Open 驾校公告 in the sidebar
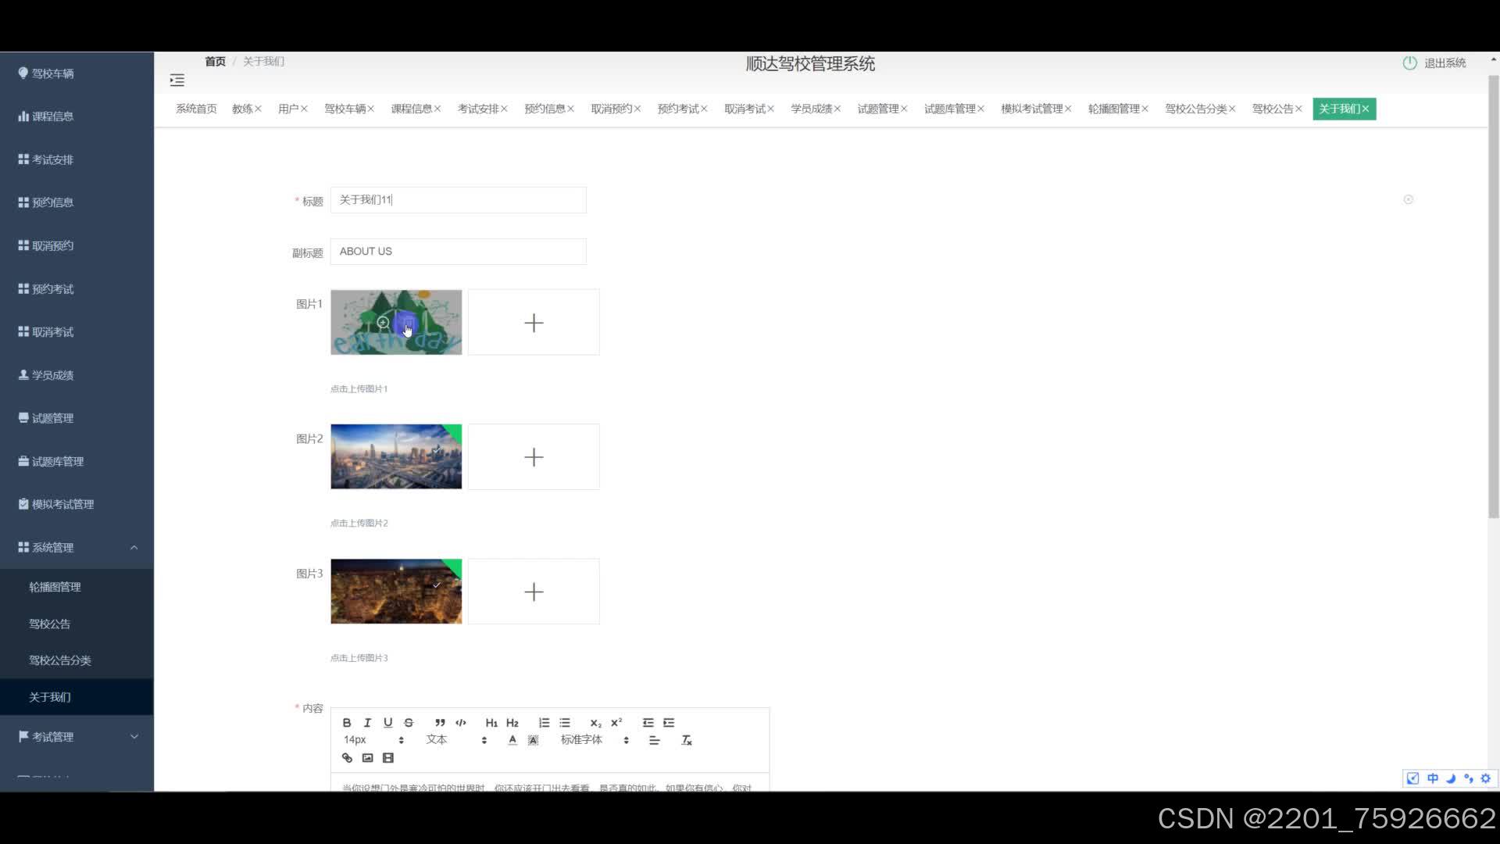 [50, 624]
